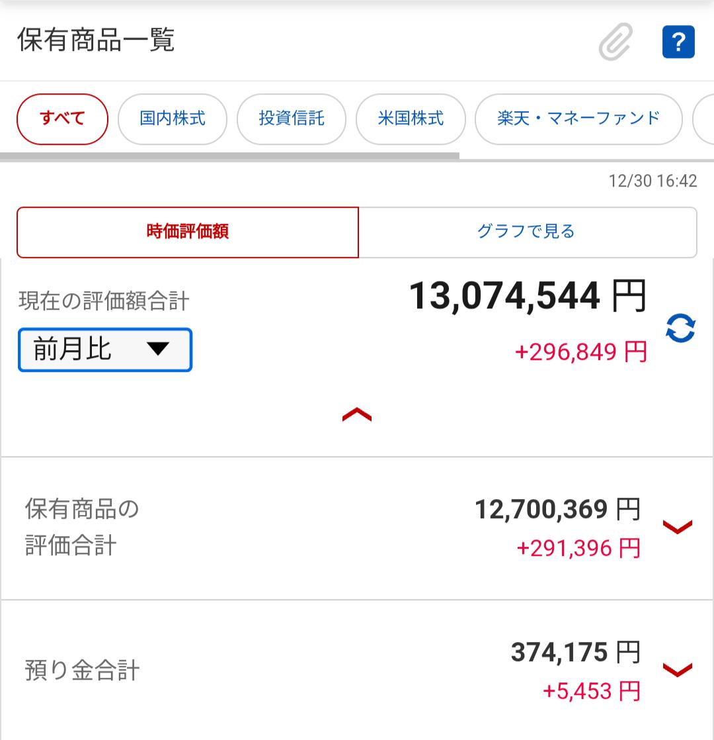Viewport: 714px width, 740px height.
Task: Toggle to グラフで見る view
Action: (x=527, y=232)
